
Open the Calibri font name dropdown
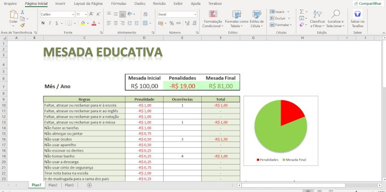tap(73, 14)
